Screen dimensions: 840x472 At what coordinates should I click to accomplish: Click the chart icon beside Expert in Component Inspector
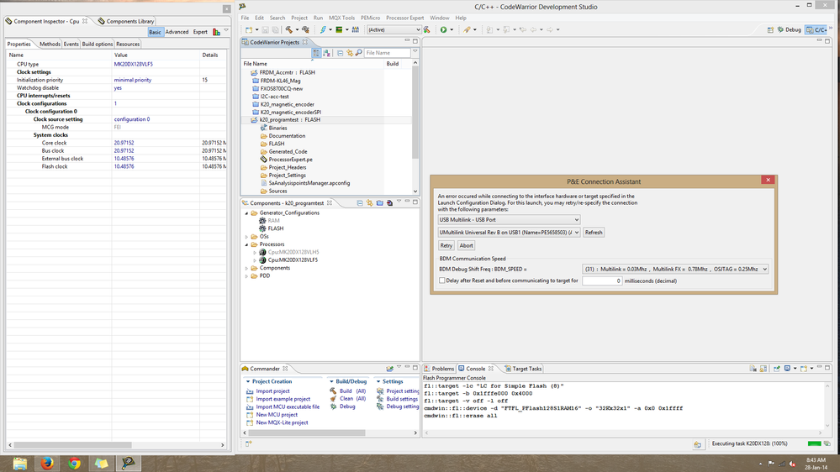[216, 32]
